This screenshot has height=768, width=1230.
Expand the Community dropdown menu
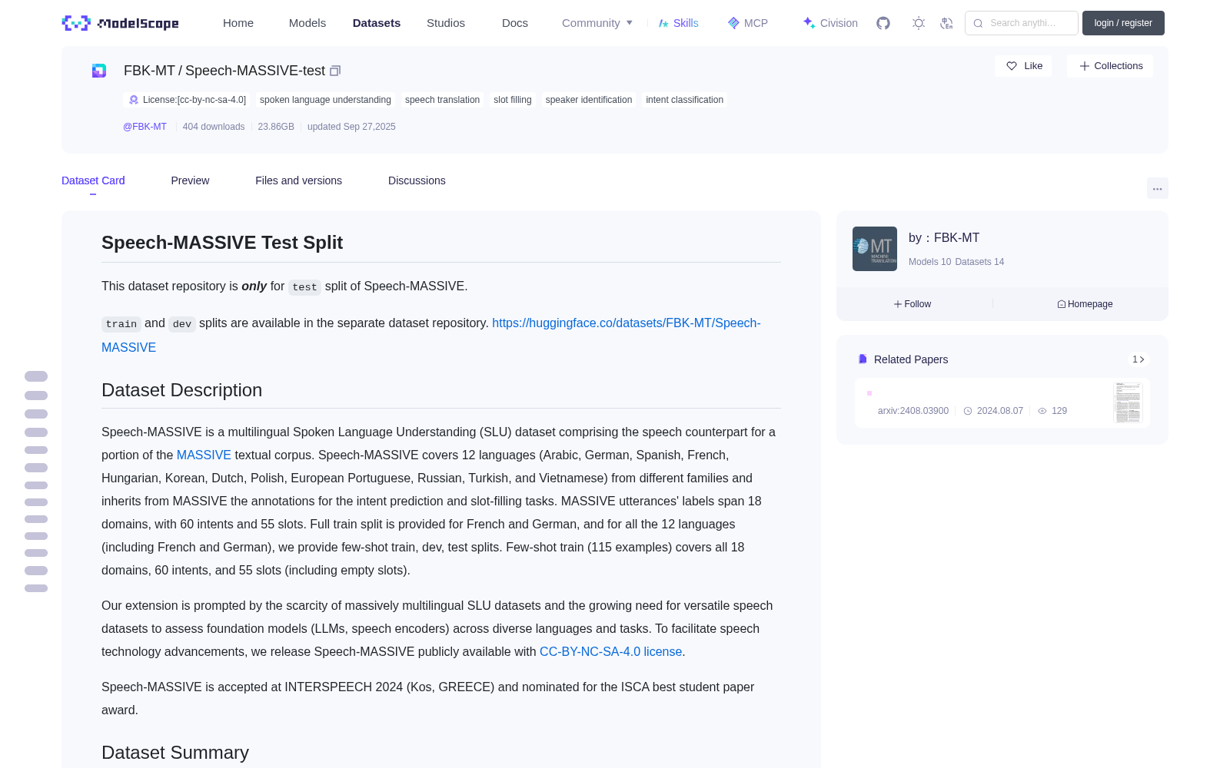(597, 23)
